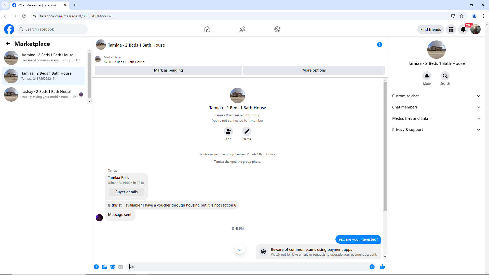Screen dimensions: 489x275
Task: Click the browser address bar URL
Action: click(77, 16)
